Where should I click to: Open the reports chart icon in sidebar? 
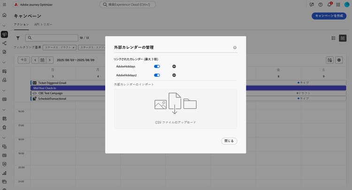[x=4, y=173]
